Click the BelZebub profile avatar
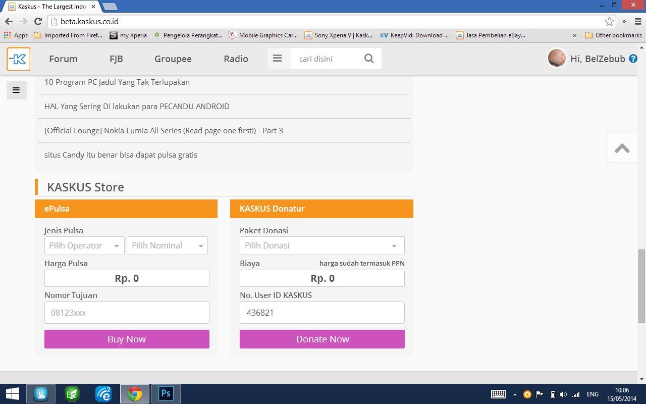 coord(557,58)
